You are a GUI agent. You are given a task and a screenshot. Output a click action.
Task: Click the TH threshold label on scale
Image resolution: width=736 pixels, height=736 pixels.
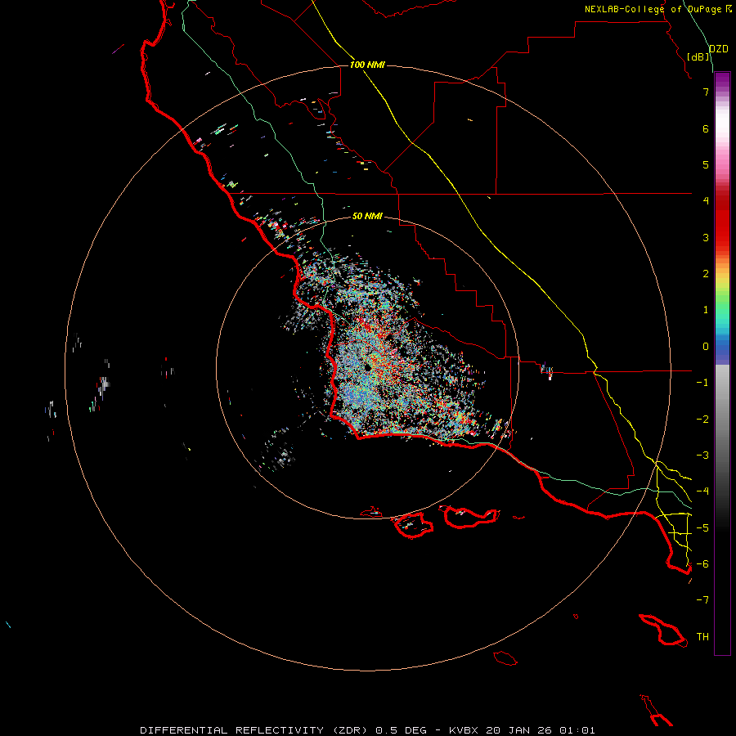[x=702, y=637]
